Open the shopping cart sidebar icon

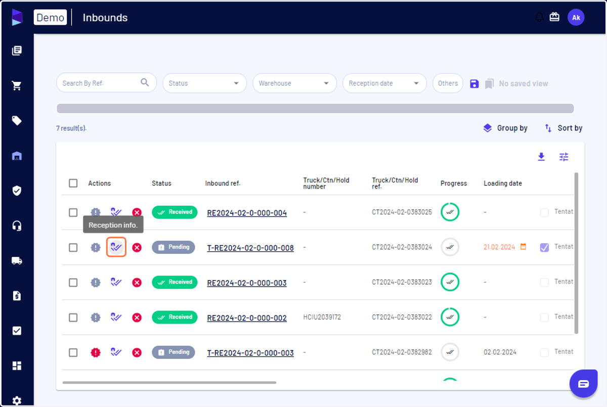point(17,86)
